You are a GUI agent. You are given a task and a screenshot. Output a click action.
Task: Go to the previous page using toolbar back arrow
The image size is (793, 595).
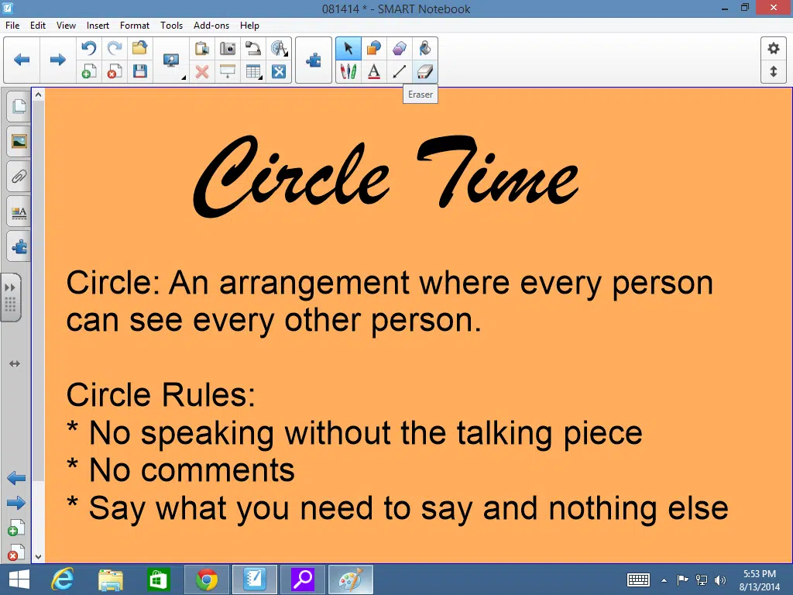coord(22,60)
